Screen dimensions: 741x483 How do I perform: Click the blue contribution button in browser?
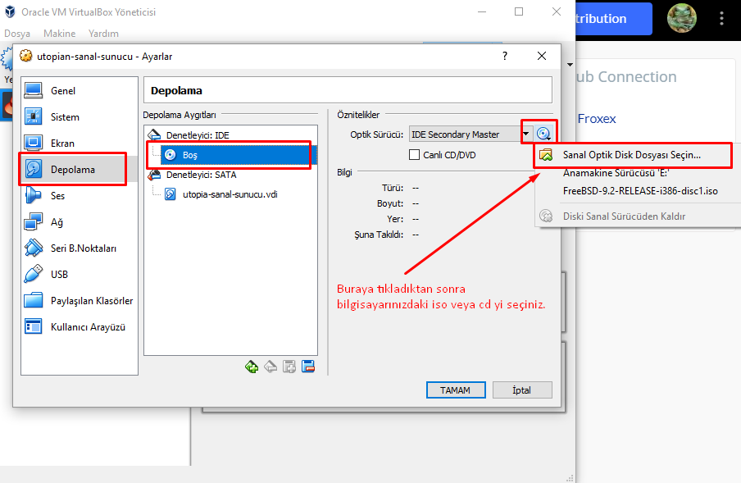[x=614, y=18]
